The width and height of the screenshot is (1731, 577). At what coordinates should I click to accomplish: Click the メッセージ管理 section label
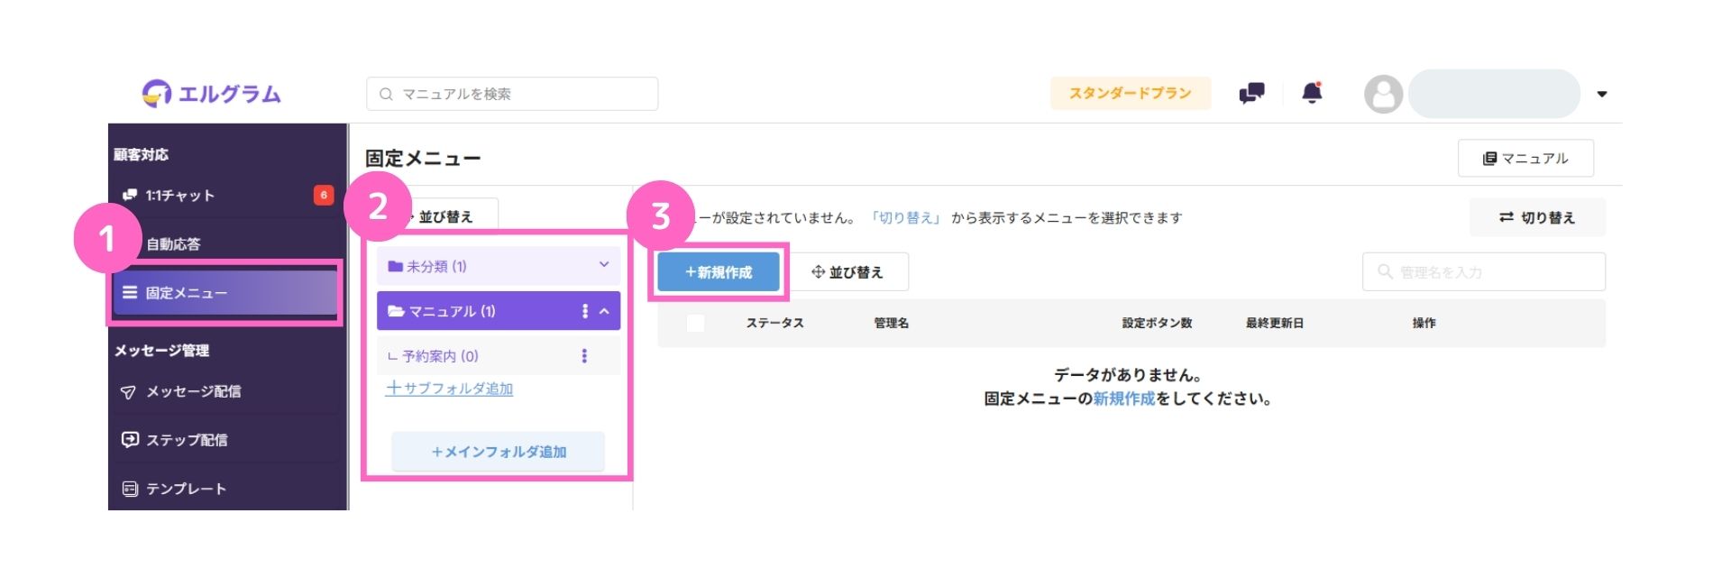162,350
